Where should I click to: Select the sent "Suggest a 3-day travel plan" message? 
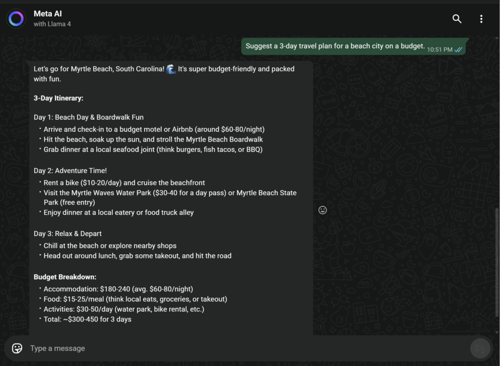(x=335, y=46)
